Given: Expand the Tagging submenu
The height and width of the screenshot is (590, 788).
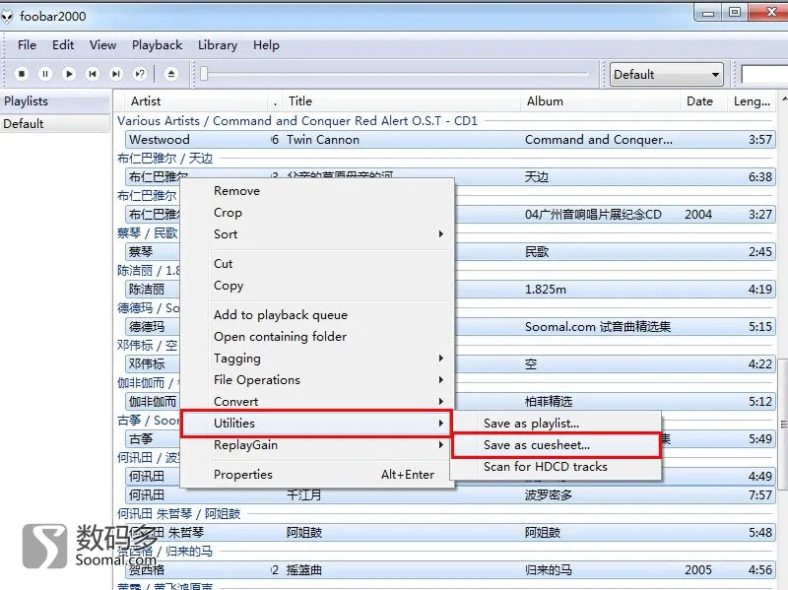Looking at the screenshot, I should 317,359.
